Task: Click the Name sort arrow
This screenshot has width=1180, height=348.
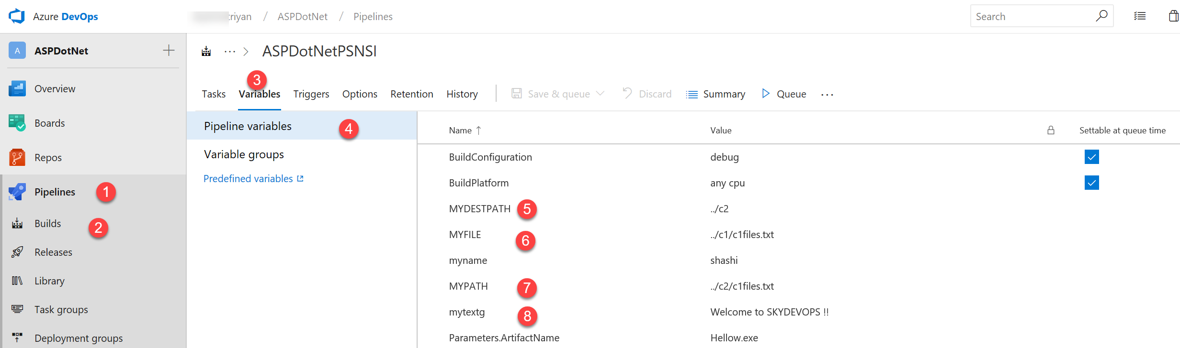Action: [478, 130]
